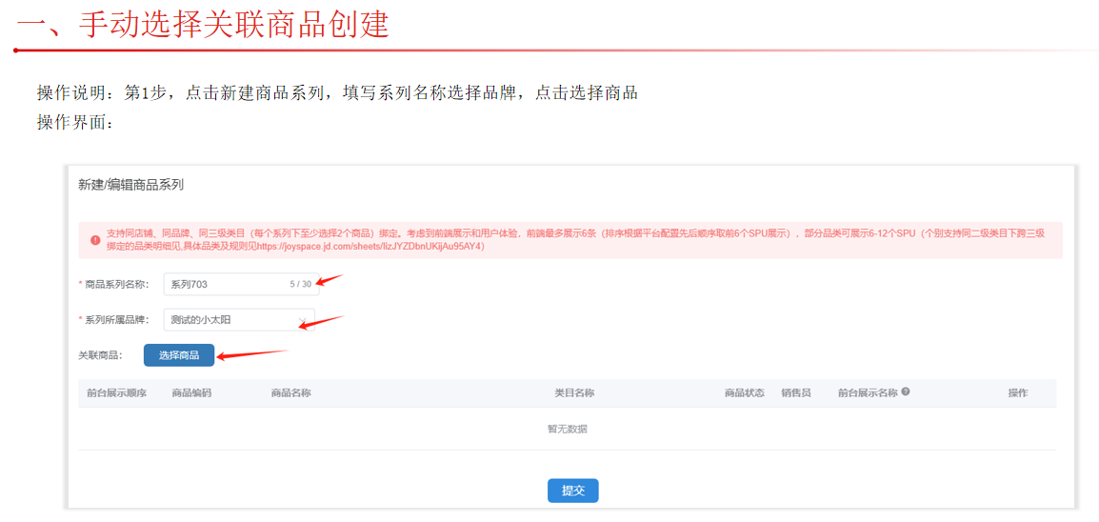This screenshot has height=522, width=1099.
Task: Click the red arrow pointing at the brand dropdown
Action: [x=322, y=322]
